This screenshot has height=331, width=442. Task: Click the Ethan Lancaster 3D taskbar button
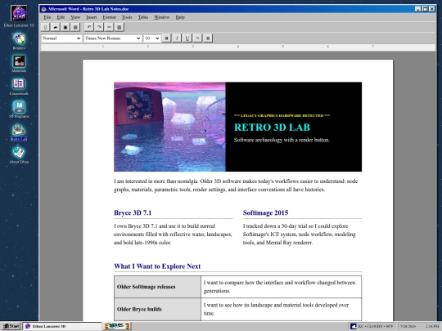[x=62, y=326]
